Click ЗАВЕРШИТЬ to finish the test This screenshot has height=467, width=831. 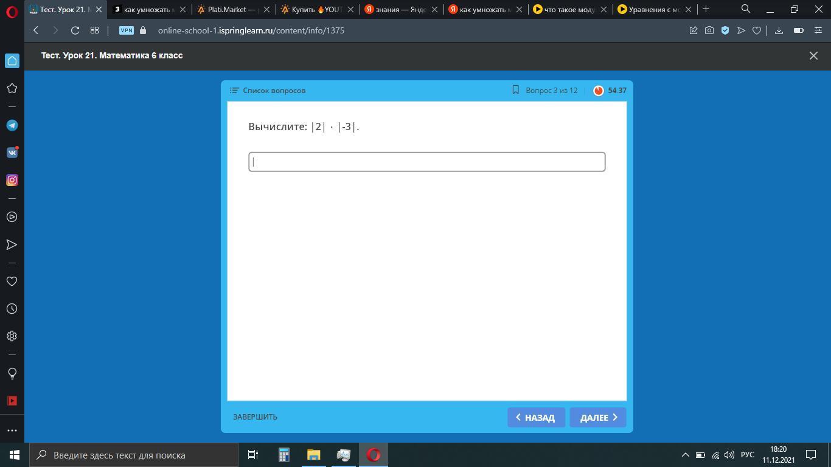[255, 417]
